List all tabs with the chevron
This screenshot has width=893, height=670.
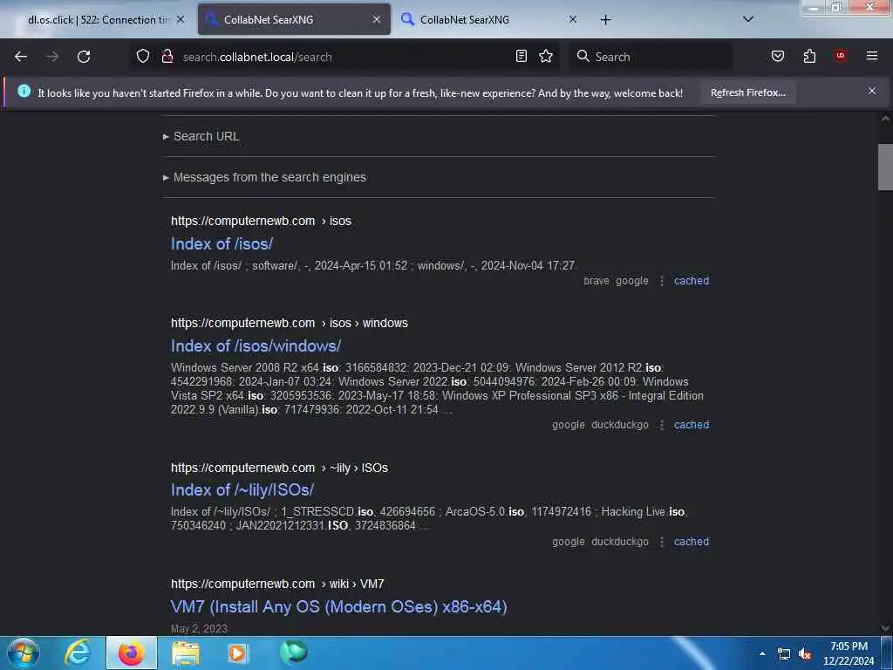(748, 19)
